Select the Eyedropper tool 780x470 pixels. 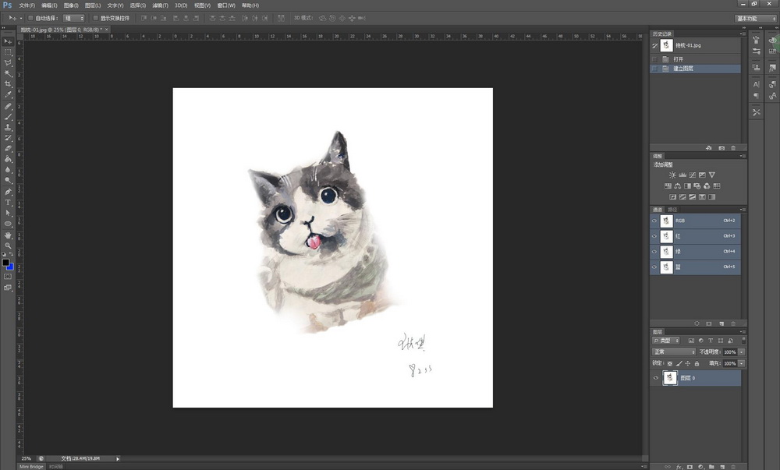[x=8, y=94]
